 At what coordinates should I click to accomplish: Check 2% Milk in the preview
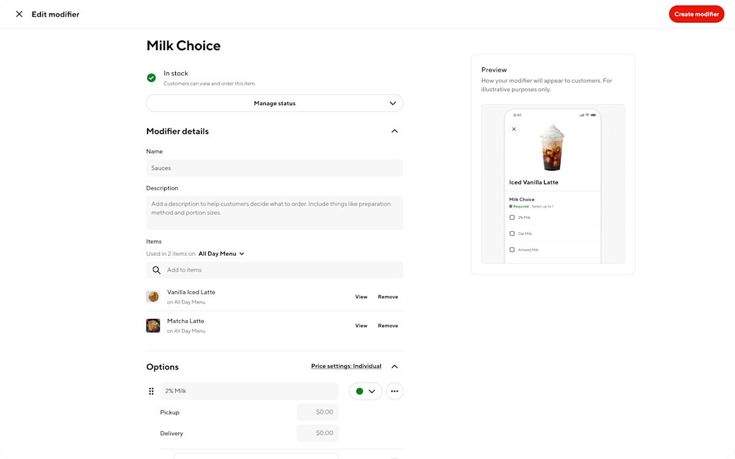coord(512,217)
